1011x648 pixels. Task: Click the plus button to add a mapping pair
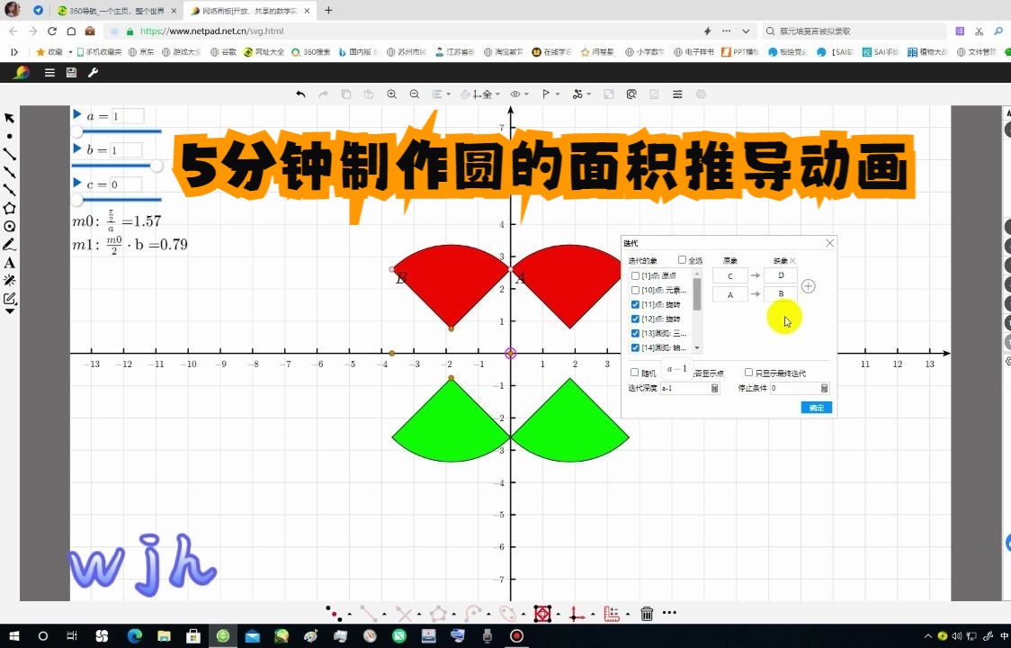[x=808, y=285]
